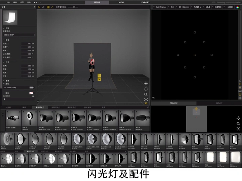Adjust the 工作室环境光 slider
242x181 pixels.
tap(74, 7)
